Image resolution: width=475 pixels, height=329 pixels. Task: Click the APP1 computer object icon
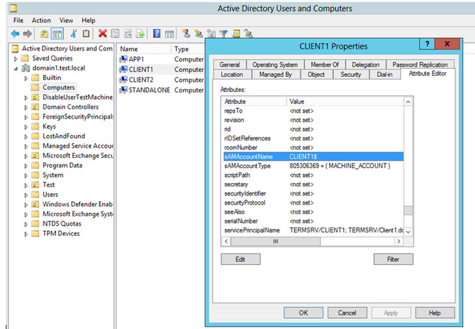pyautogui.click(x=123, y=59)
